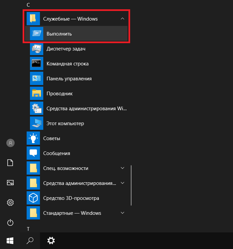The width and height of the screenshot is (233, 249).
Task: Select the Стандартные — Windows label
Action: click(72, 213)
